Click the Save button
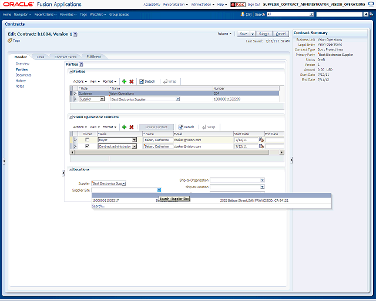Viewport: 376px width, 301px height. pos(244,34)
